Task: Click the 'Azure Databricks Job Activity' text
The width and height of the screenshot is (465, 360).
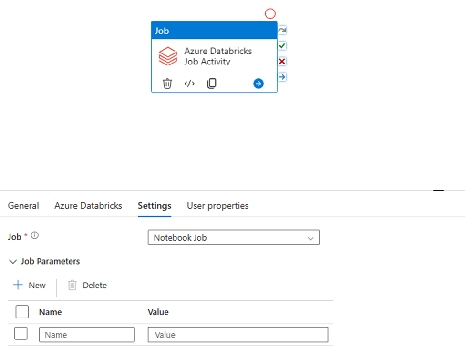Action: pyautogui.click(x=218, y=56)
